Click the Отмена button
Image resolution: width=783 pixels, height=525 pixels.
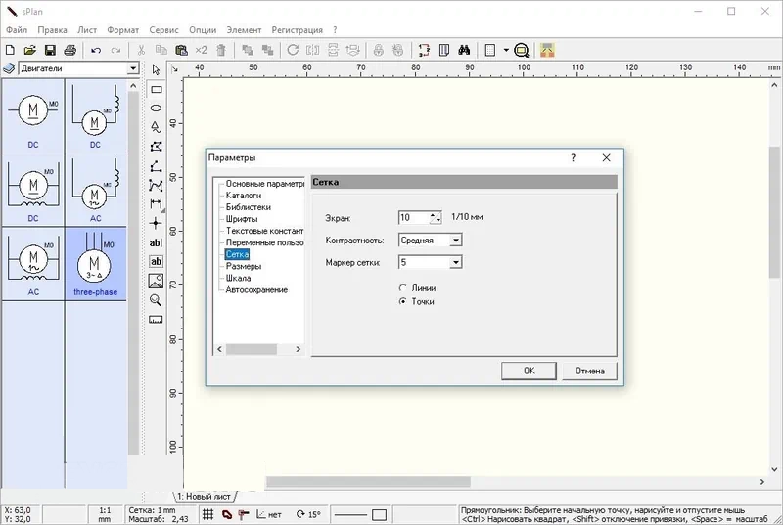[x=590, y=371]
